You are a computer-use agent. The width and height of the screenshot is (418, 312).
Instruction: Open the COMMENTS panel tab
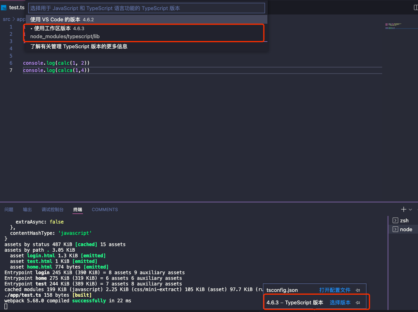pyautogui.click(x=105, y=209)
